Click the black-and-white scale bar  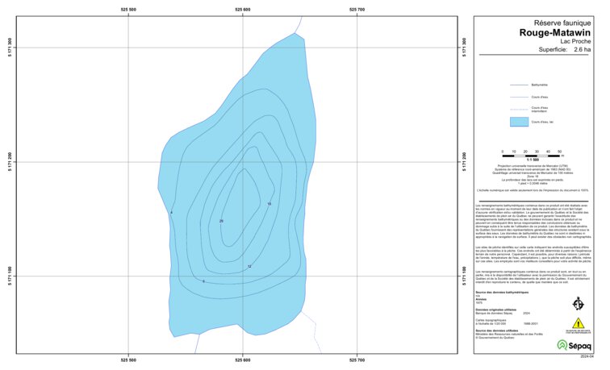pyautogui.click(x=531, y=156)
